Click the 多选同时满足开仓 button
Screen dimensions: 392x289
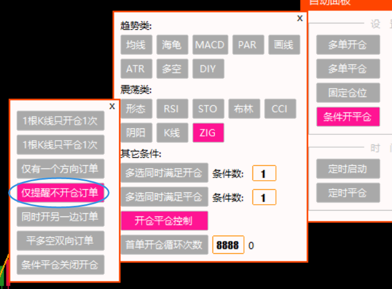click(x=164, y=173)
